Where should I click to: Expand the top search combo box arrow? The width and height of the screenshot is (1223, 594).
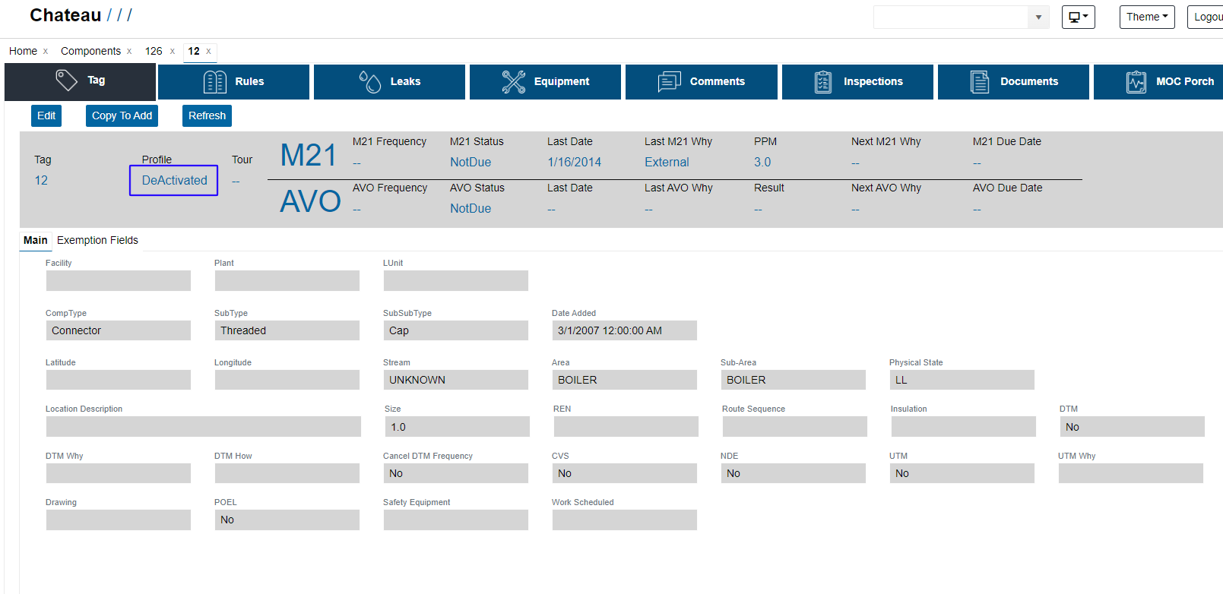[x=1038, y=17]
